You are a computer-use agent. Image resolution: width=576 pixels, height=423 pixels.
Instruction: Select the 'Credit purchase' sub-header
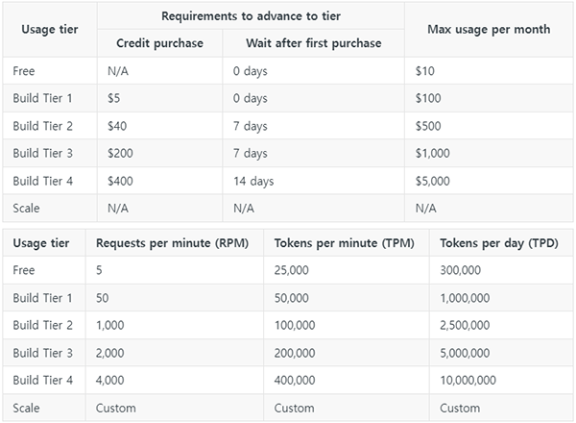[x=159, y=43]
